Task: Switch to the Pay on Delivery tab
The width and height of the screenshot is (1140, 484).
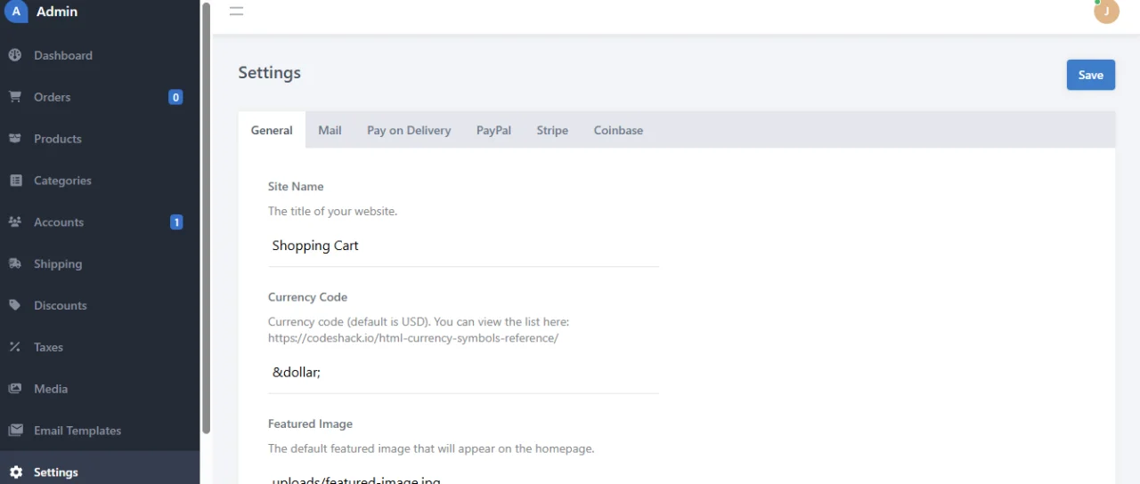Action: tap(409, 130)
